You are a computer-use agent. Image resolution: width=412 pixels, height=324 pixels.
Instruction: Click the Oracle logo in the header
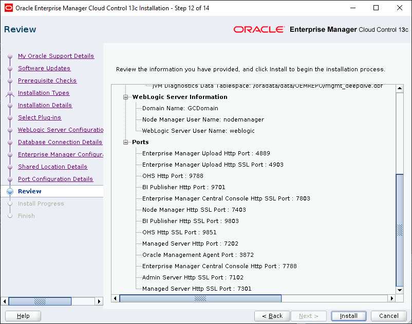[x=259, y=29]
